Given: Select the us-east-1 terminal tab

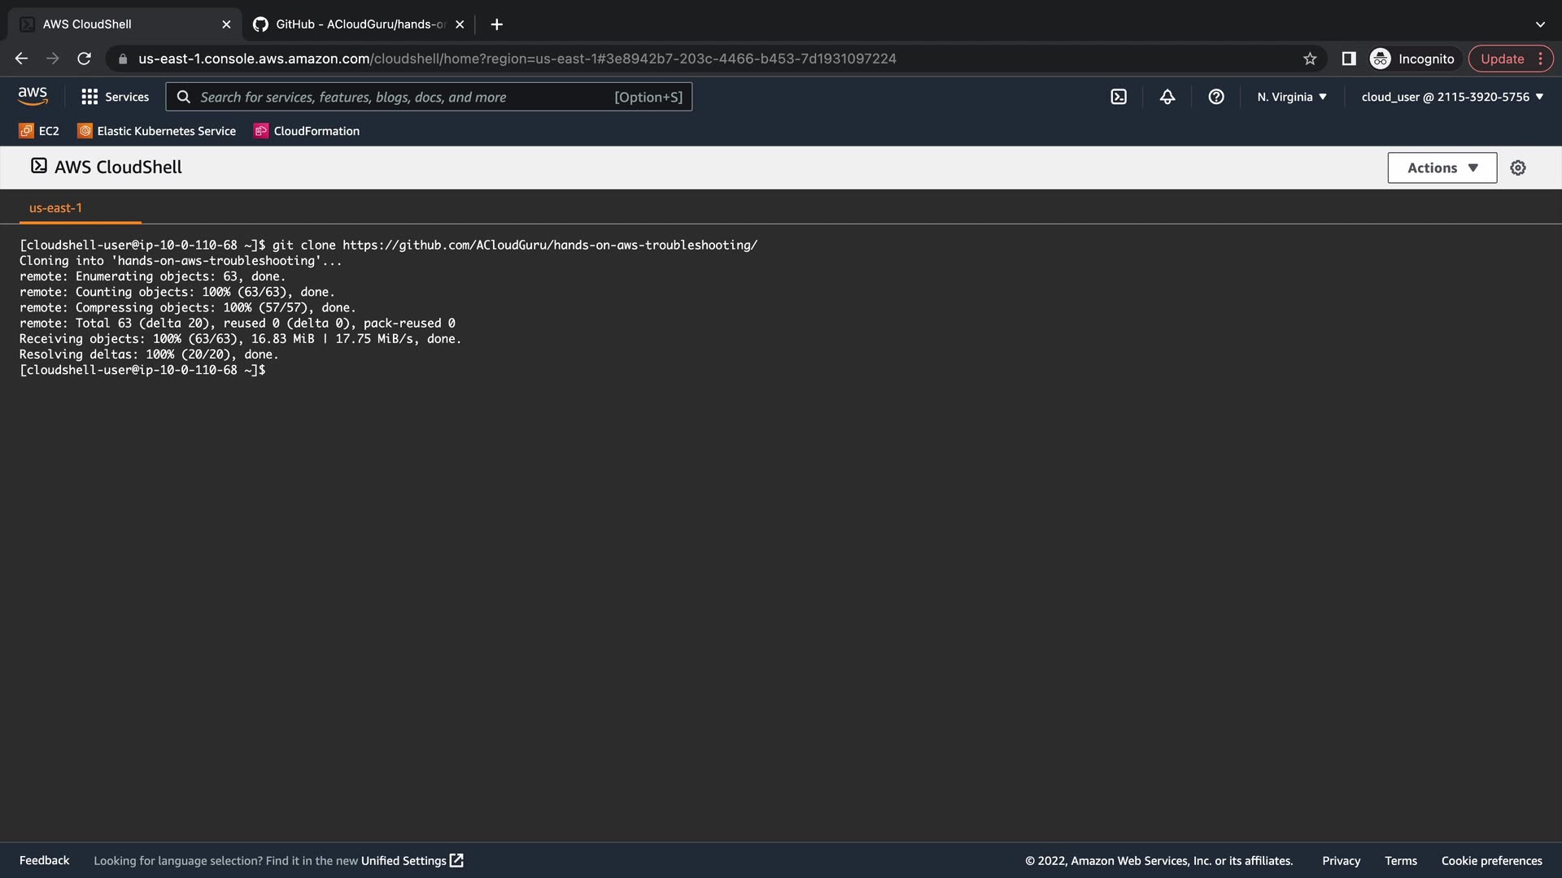Looking at the screenshot, I should tap(55, 208).
